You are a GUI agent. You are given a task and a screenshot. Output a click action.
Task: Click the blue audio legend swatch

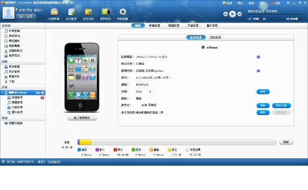[x=79, y=150]
